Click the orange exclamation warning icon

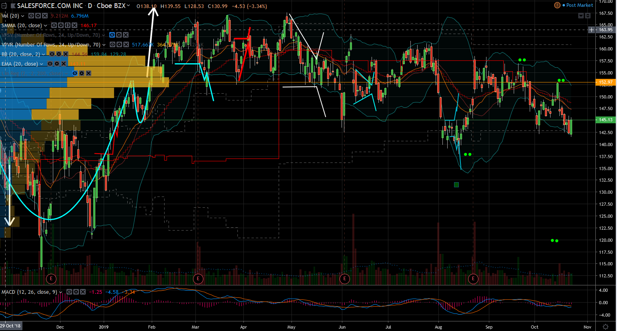tap(557, 5)
